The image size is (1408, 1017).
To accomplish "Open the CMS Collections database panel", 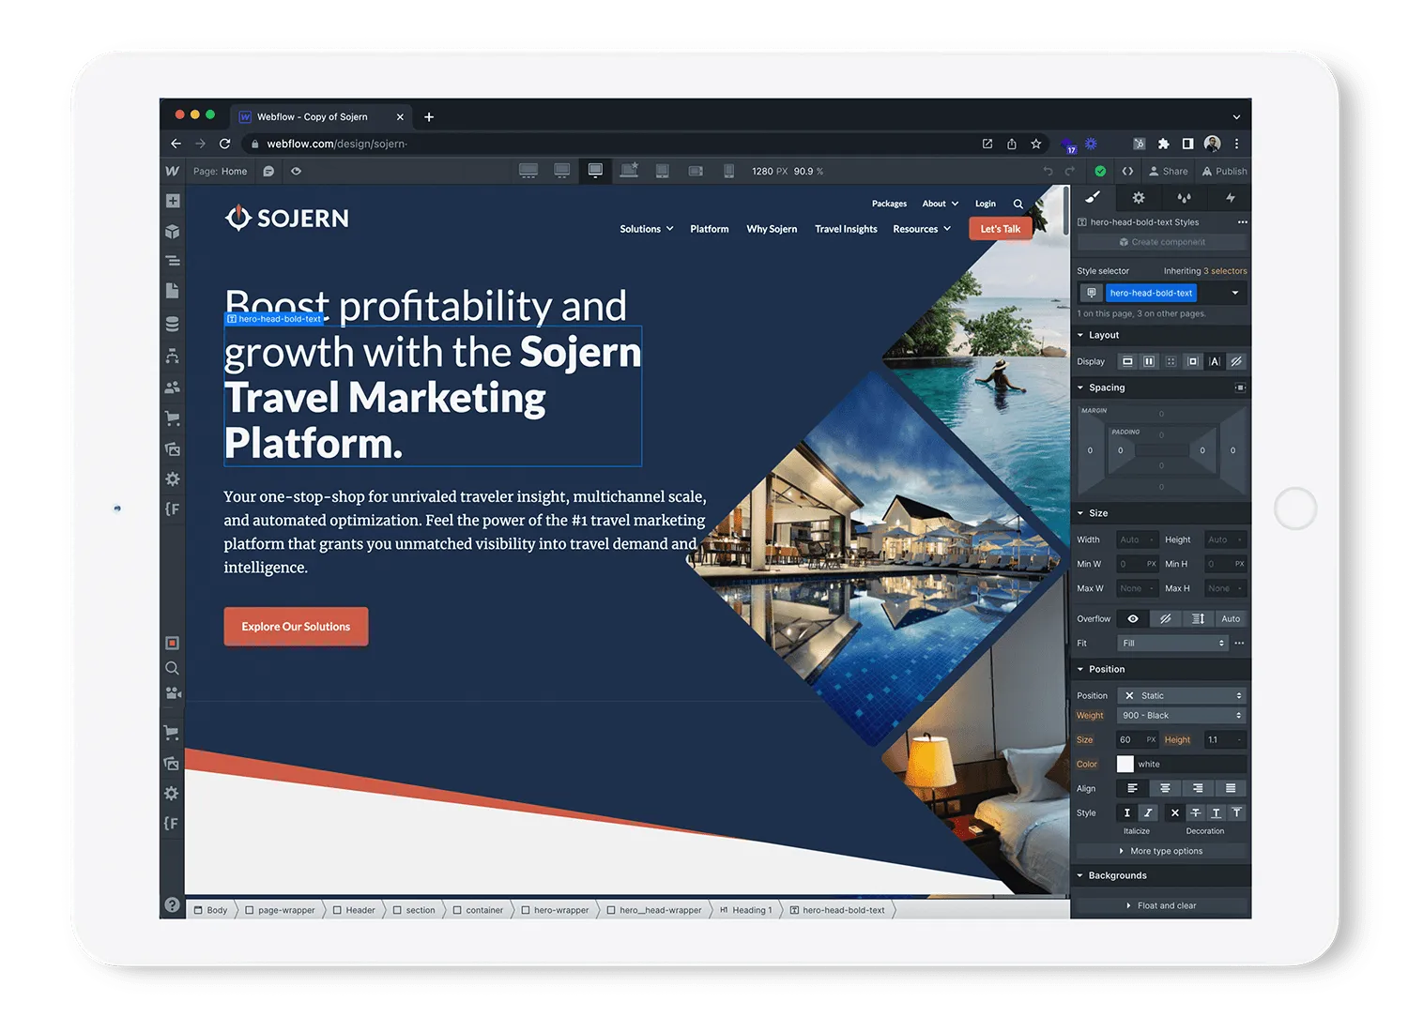I will (173, 324).
